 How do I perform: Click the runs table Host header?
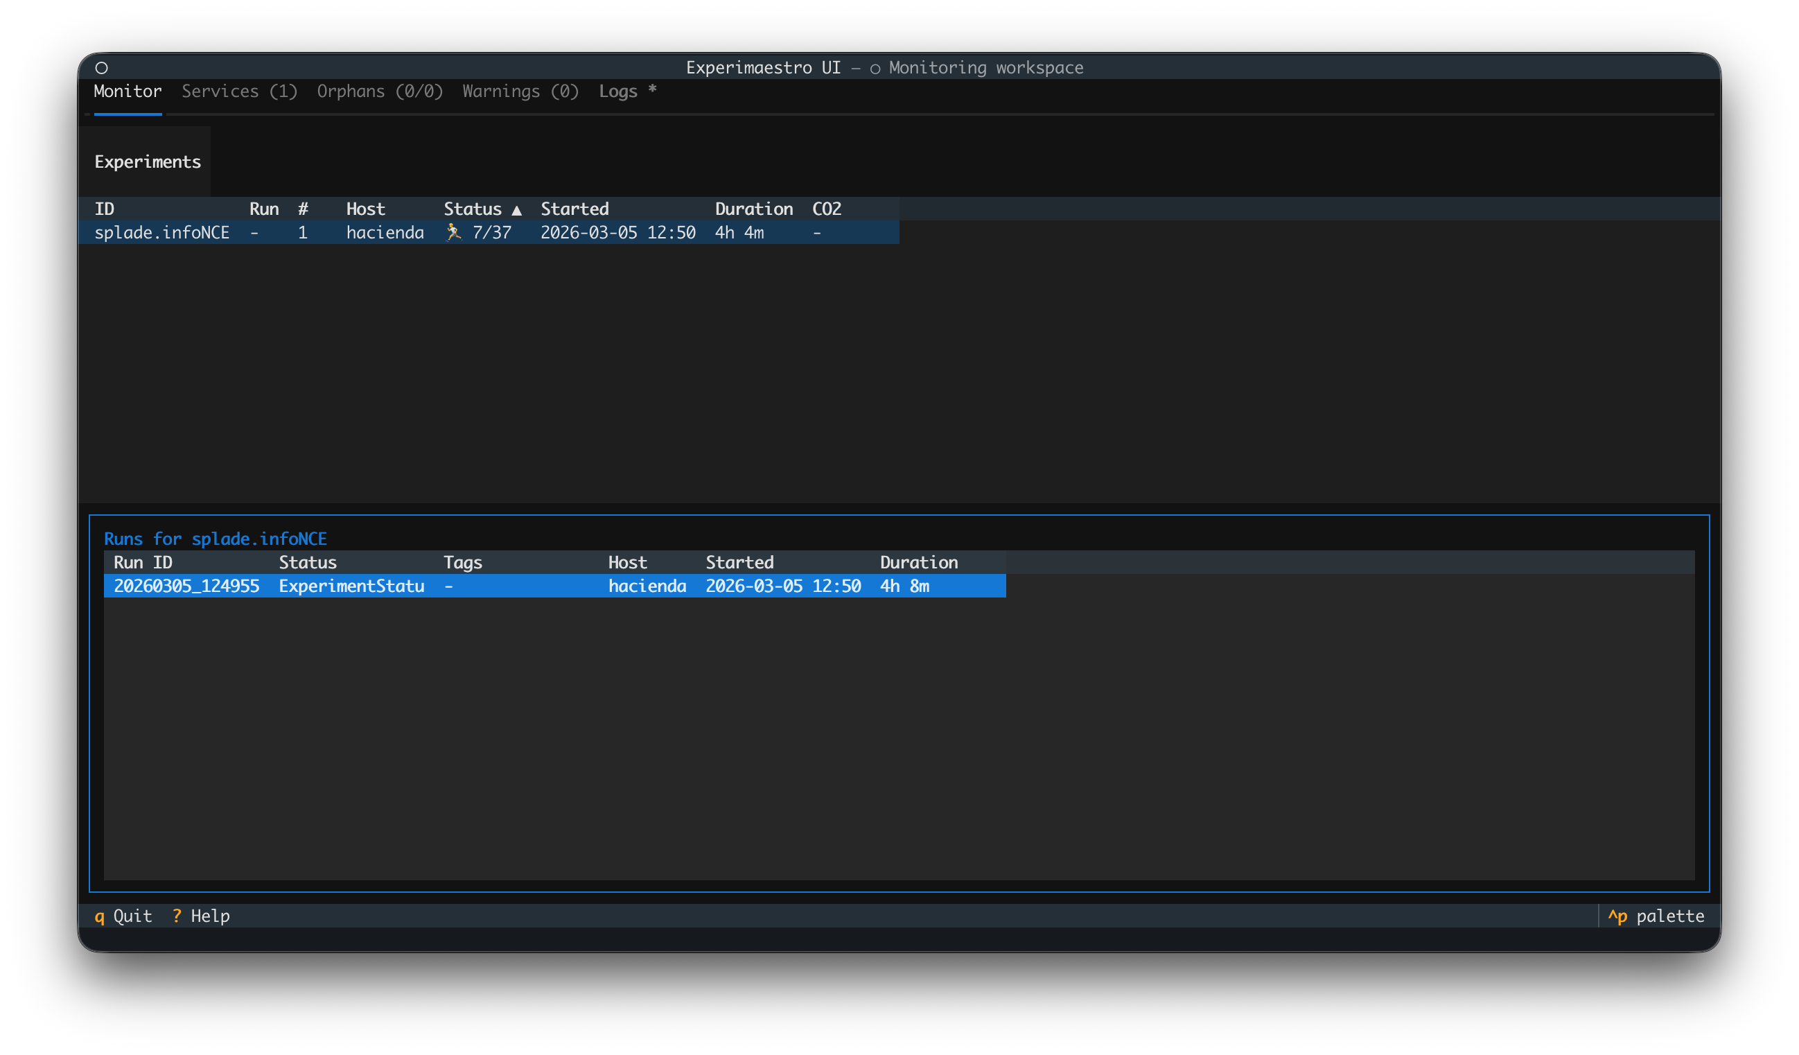pos(628,563)
